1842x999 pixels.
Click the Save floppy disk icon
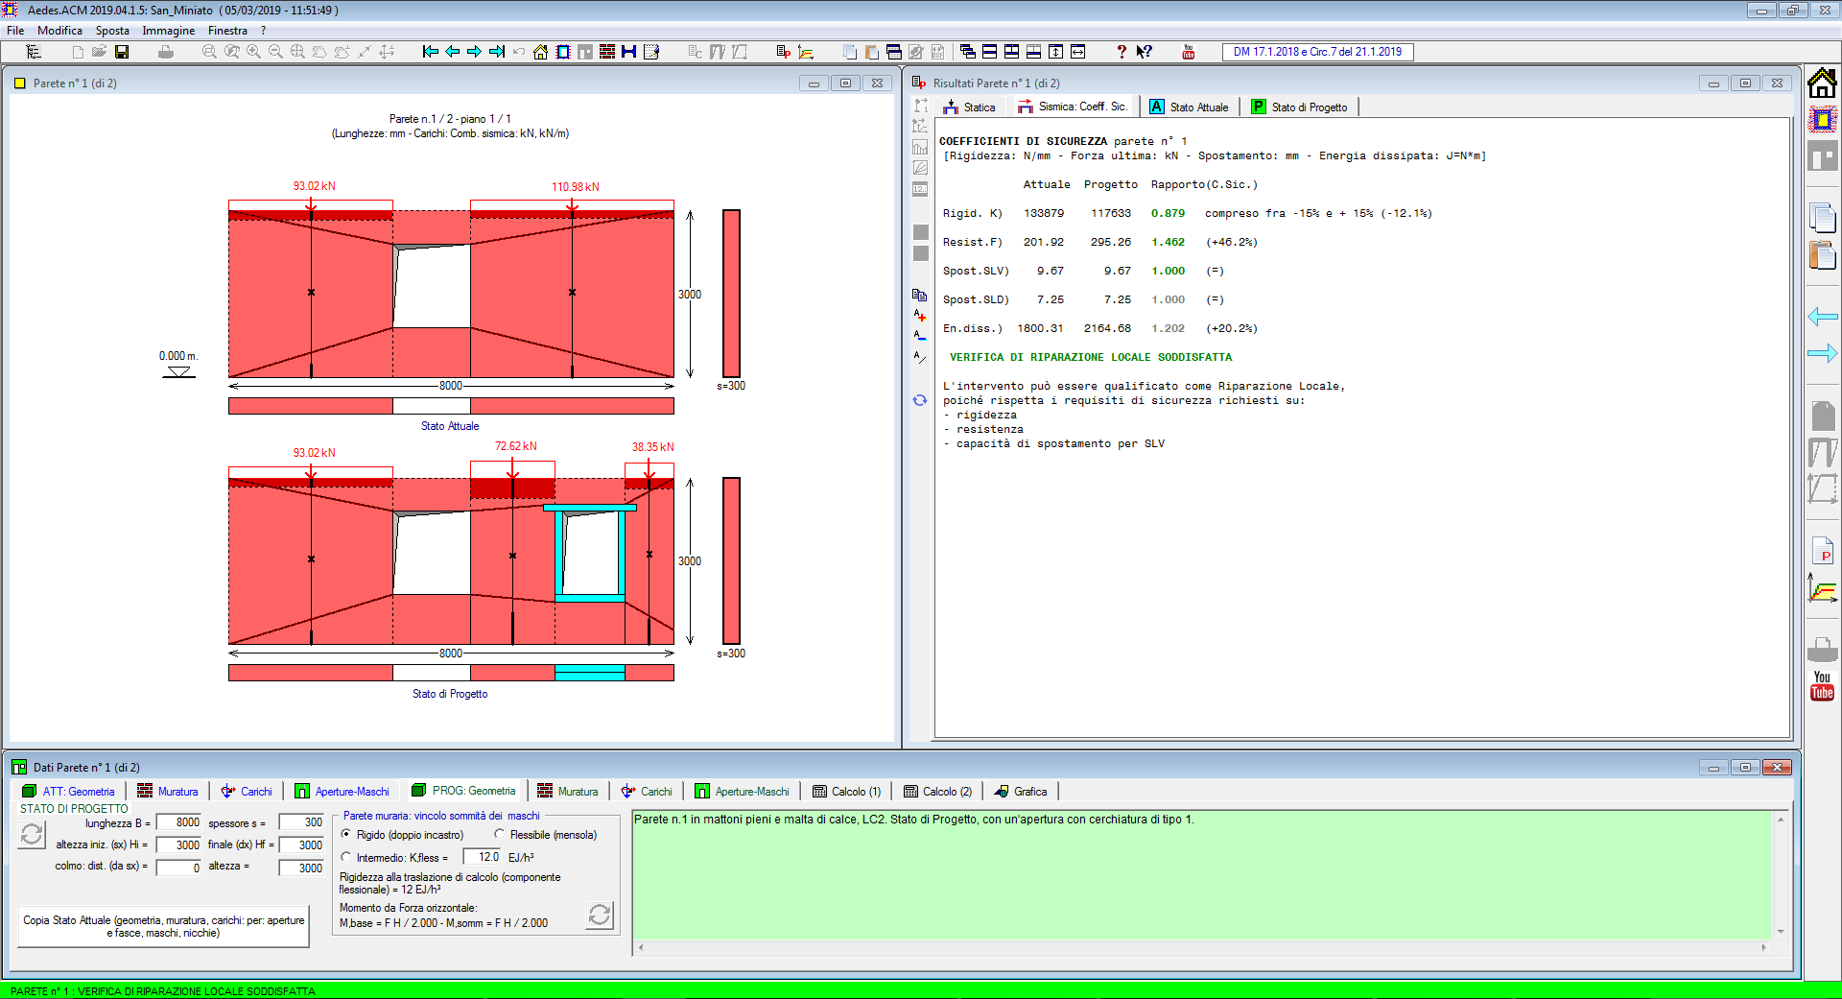click(122, 52)
